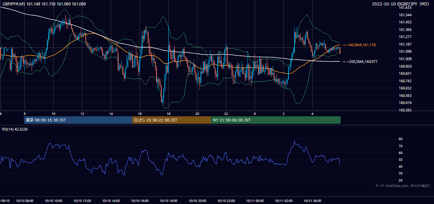Click bottom time label 10/11 00:00

tap(255, 201)
